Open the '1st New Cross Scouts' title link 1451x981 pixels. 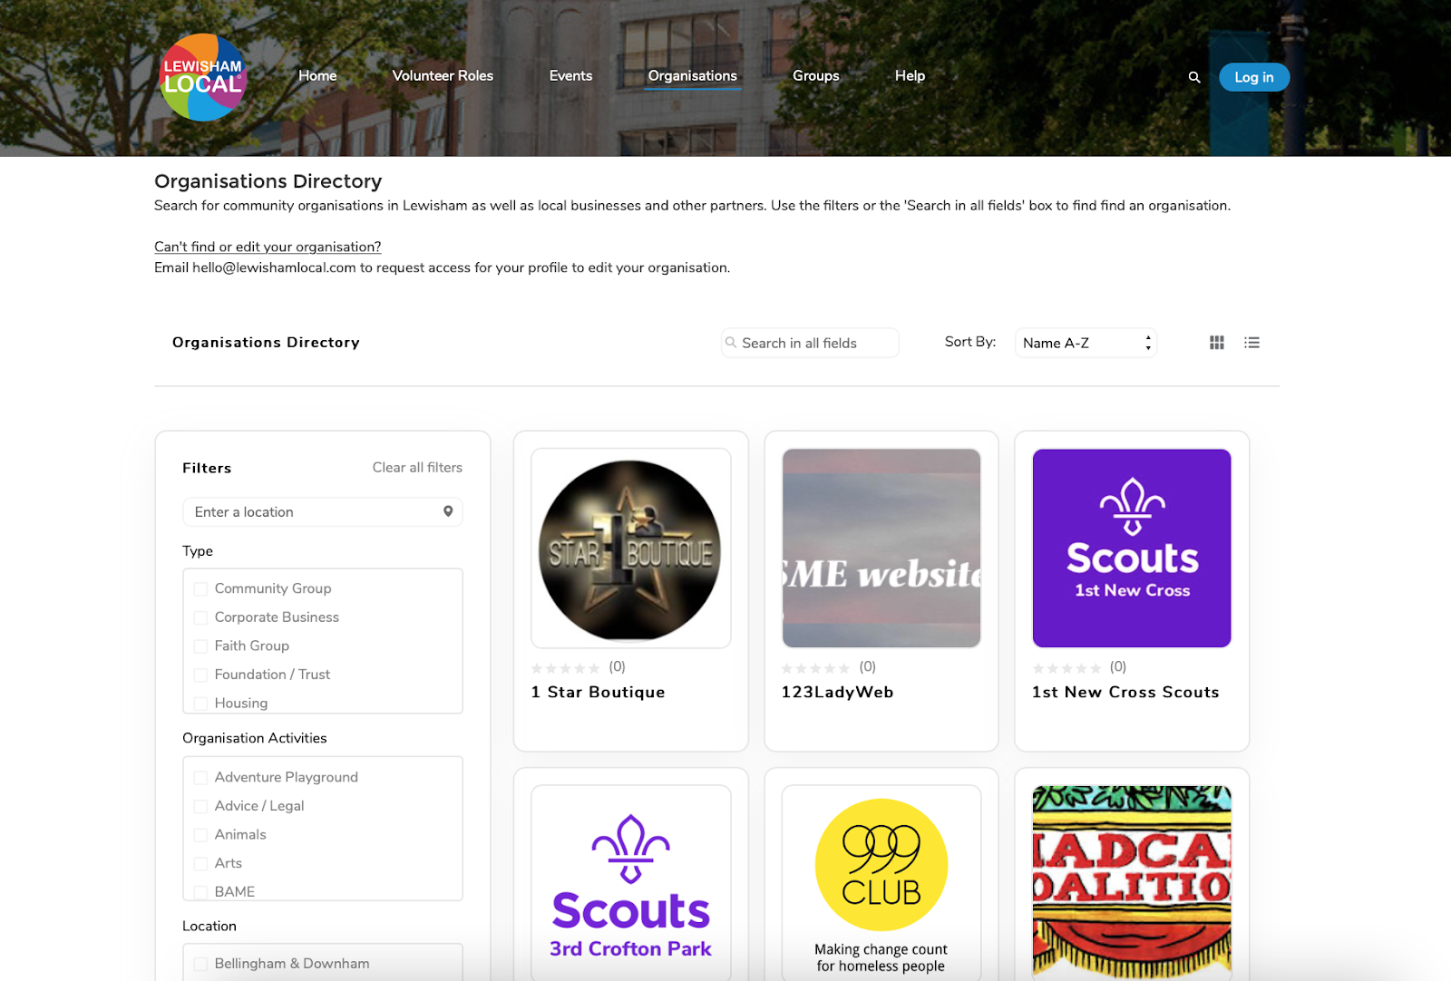click(x=1125, y=692)
